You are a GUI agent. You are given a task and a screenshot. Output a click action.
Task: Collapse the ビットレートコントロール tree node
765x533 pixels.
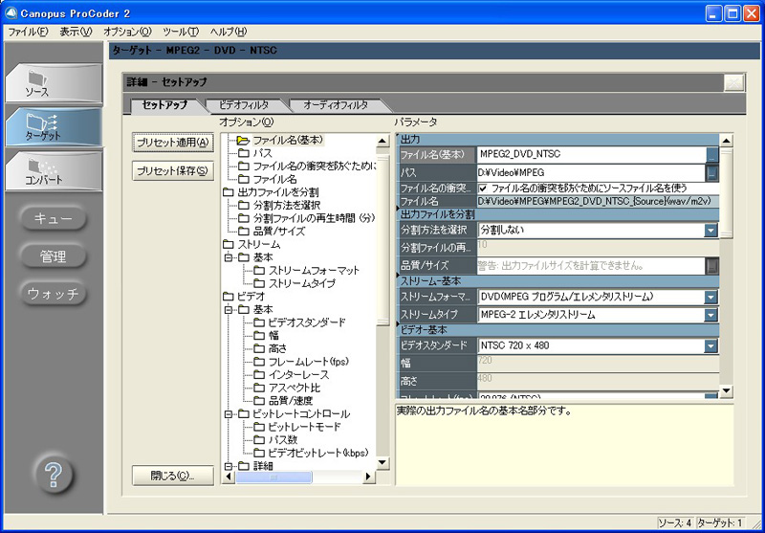click(229, 413)
